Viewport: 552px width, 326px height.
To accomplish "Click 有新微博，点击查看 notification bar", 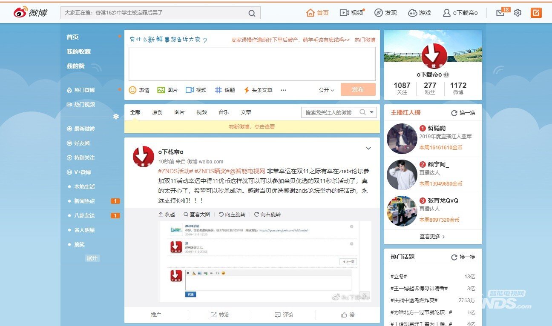I will 252,126.
